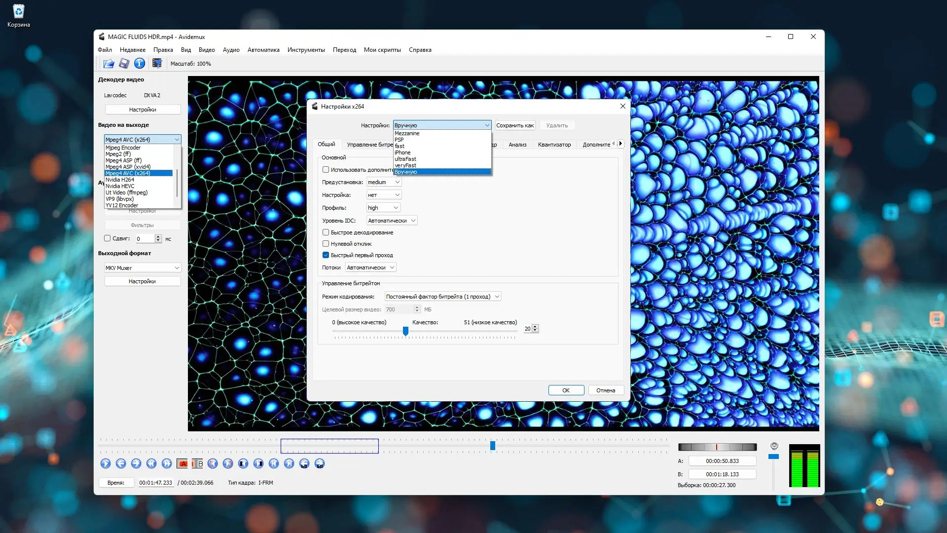Click the Open video file toolbar icon
Viewport: 947px width, 533px height.
click(109, 63)
